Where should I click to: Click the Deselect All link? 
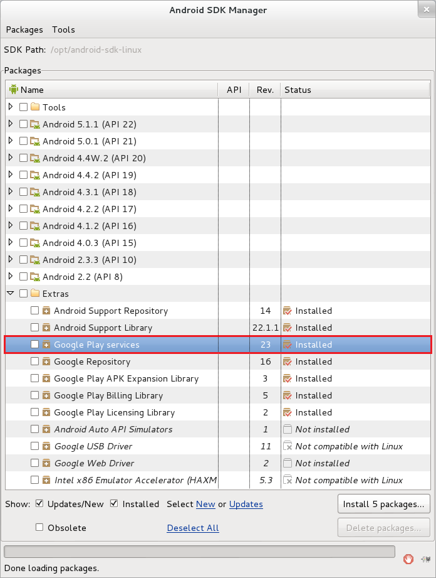[193, 528]
